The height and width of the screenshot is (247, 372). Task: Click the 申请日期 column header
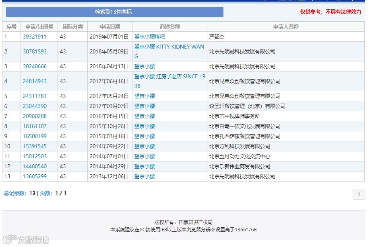(110, 27)
